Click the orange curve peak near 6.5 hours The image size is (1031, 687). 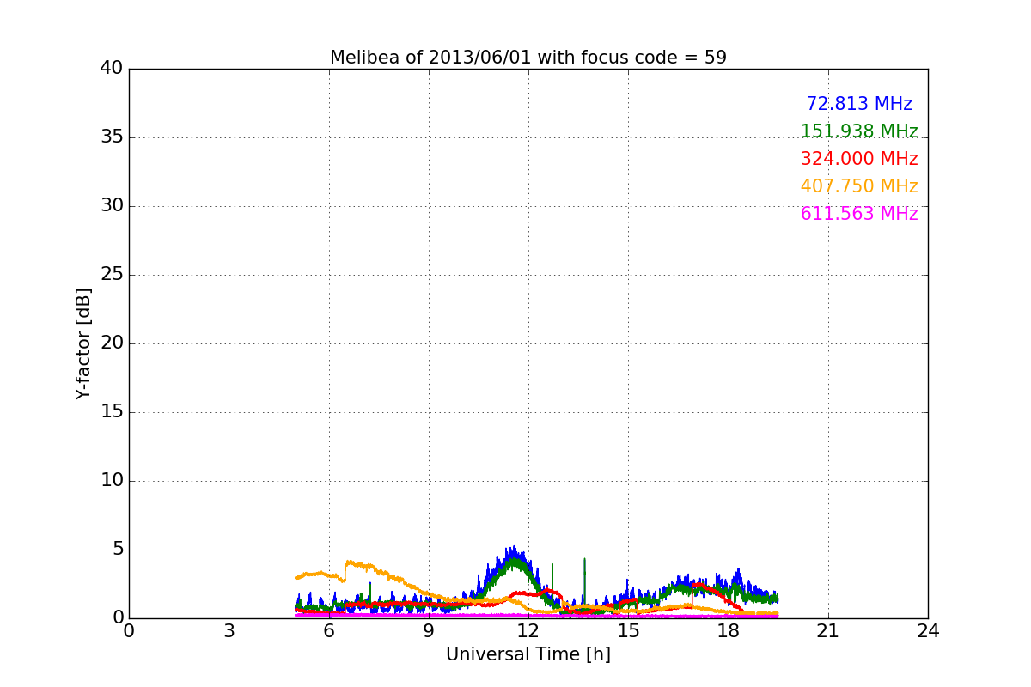coord(348,563)
